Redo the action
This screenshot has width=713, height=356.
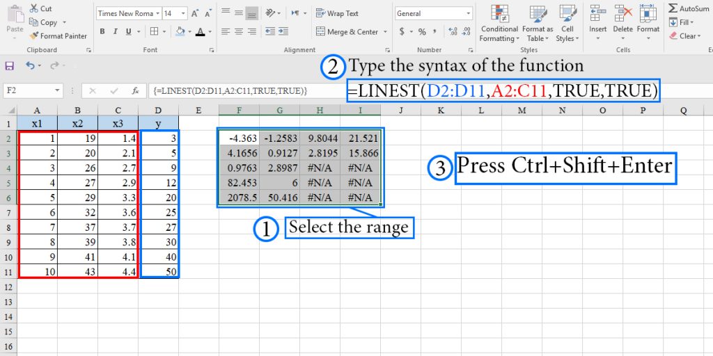pos(54,66)
